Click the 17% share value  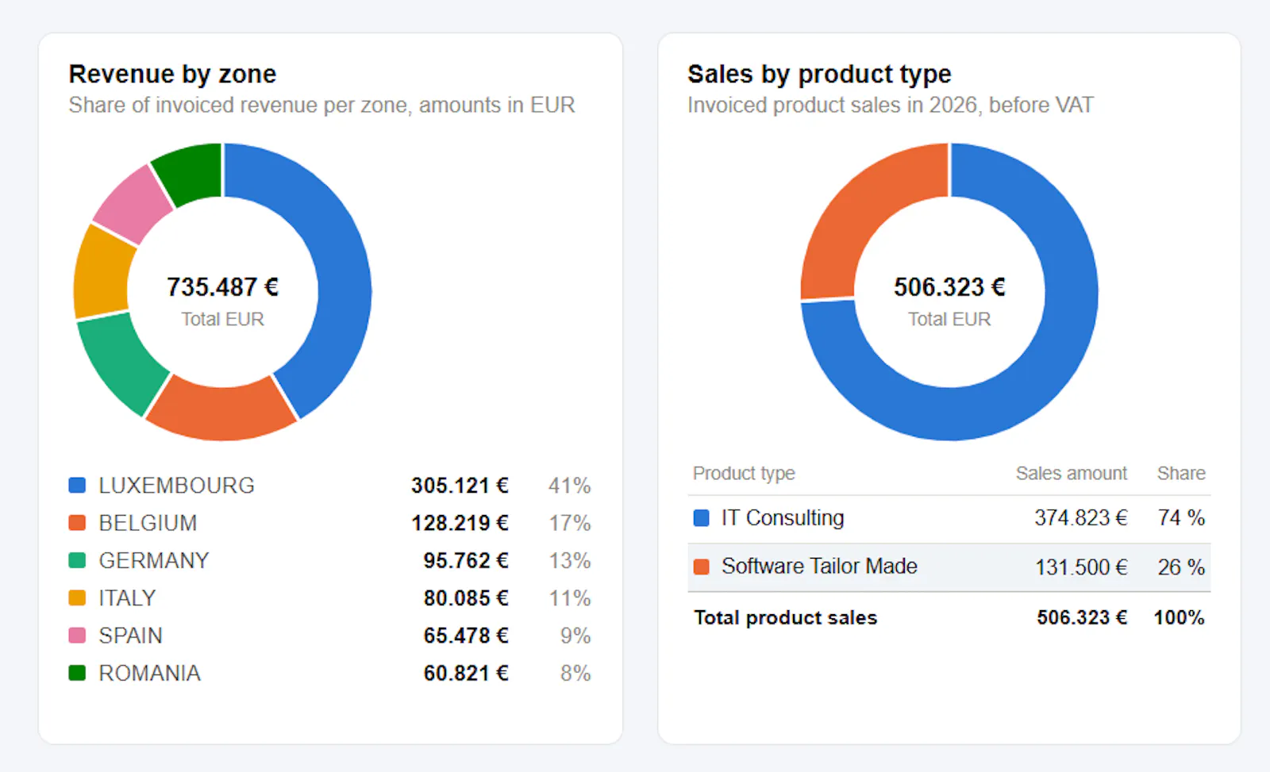pos(570,524)
